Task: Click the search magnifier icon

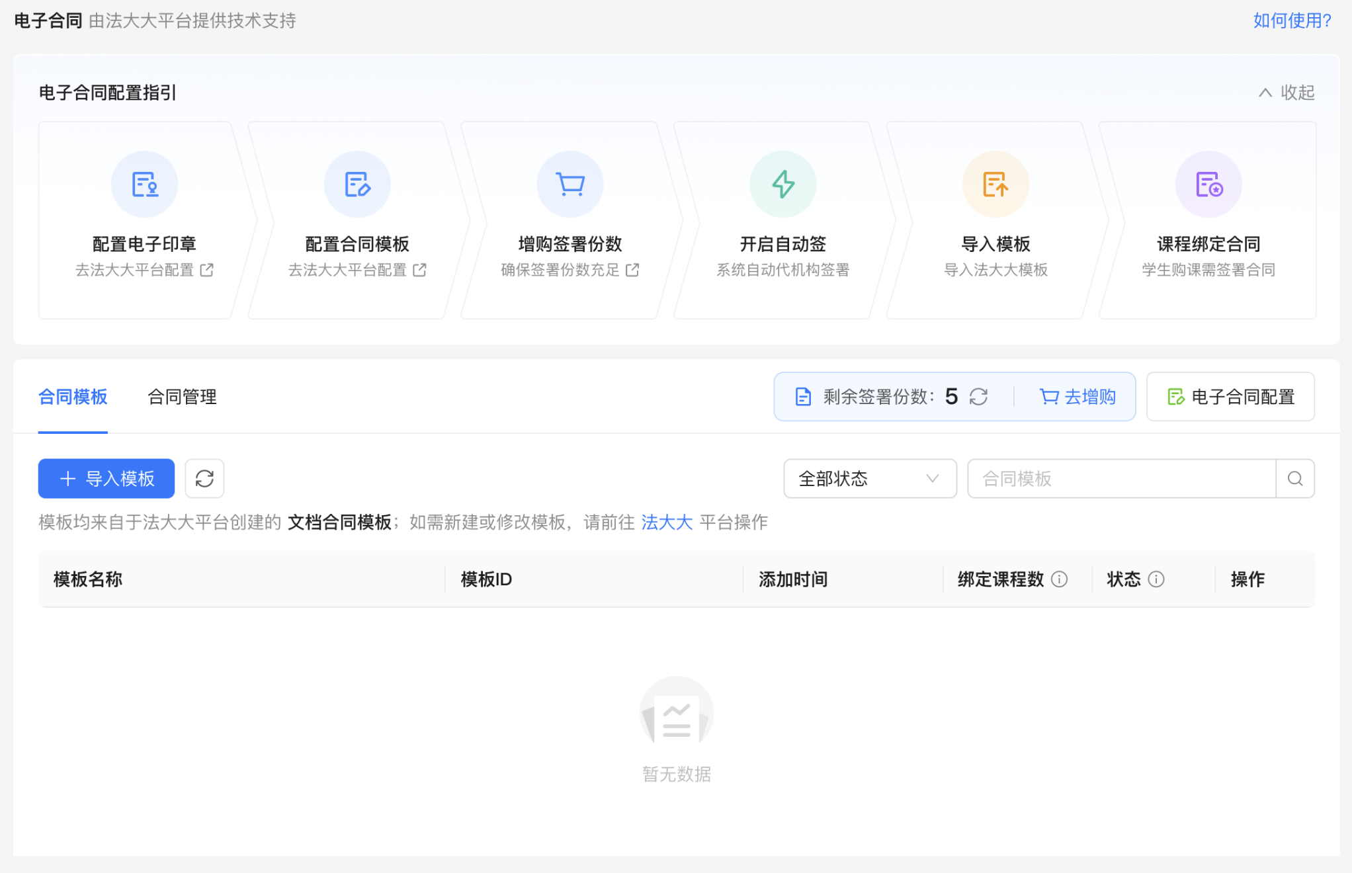Action: (x=1294, y=478)
